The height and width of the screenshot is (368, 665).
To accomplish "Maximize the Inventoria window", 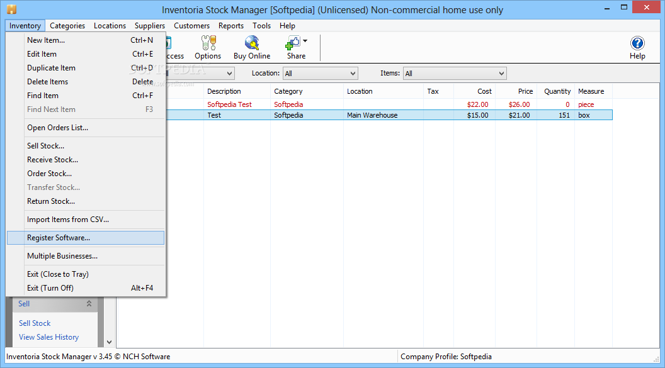I will tap(624, 7).
